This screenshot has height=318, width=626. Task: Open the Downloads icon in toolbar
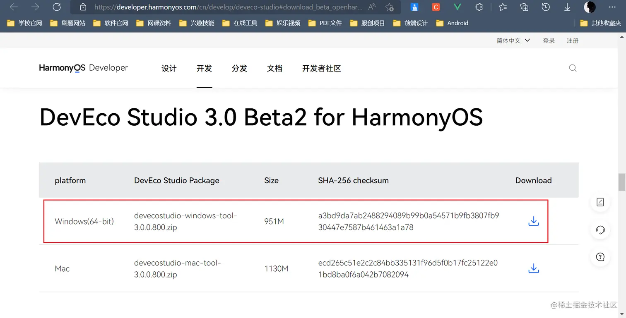[x=567, y=7]
